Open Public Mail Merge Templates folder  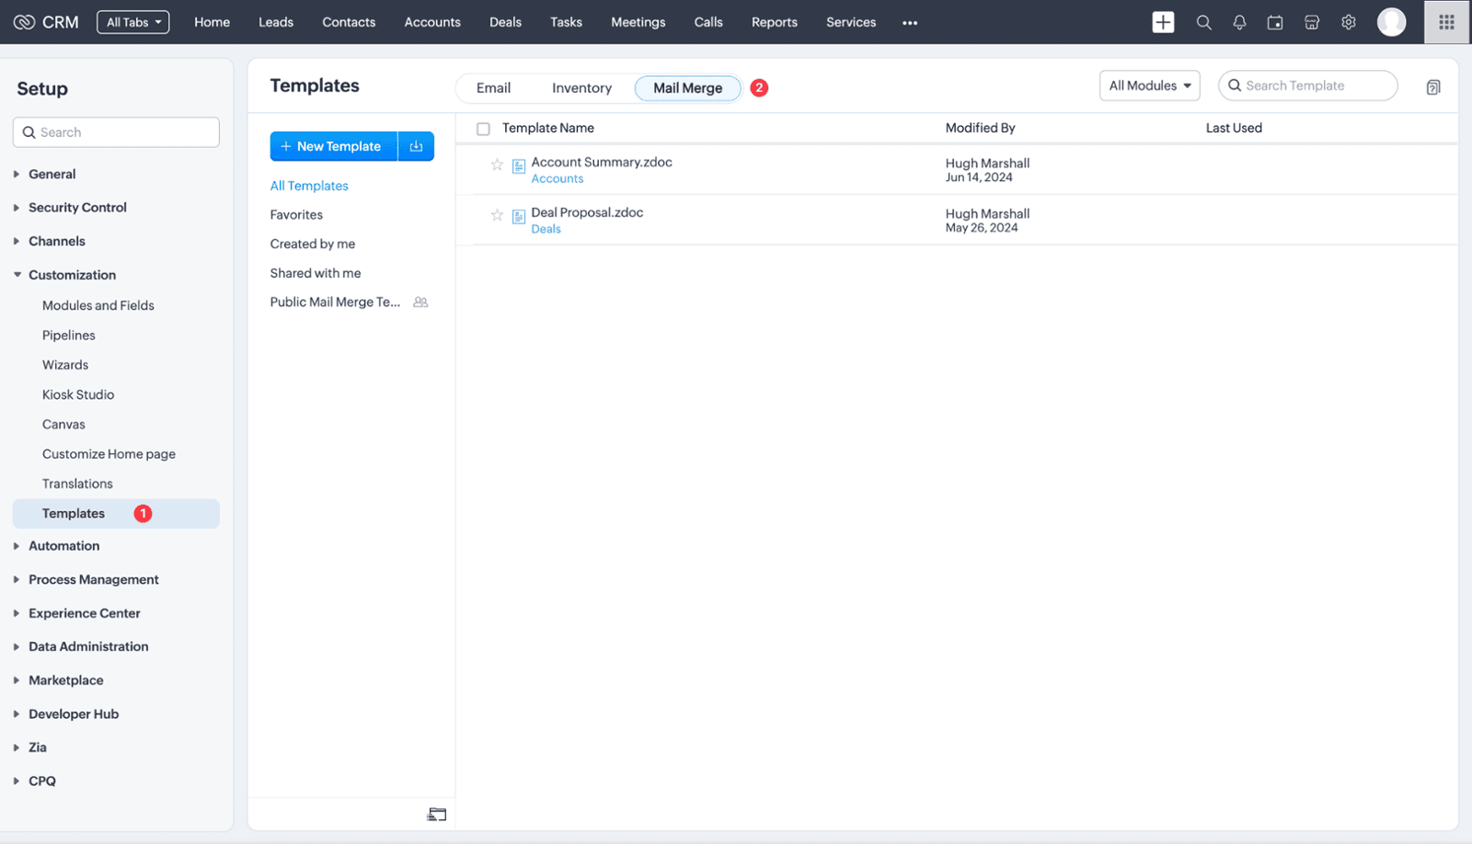point(335,302)
